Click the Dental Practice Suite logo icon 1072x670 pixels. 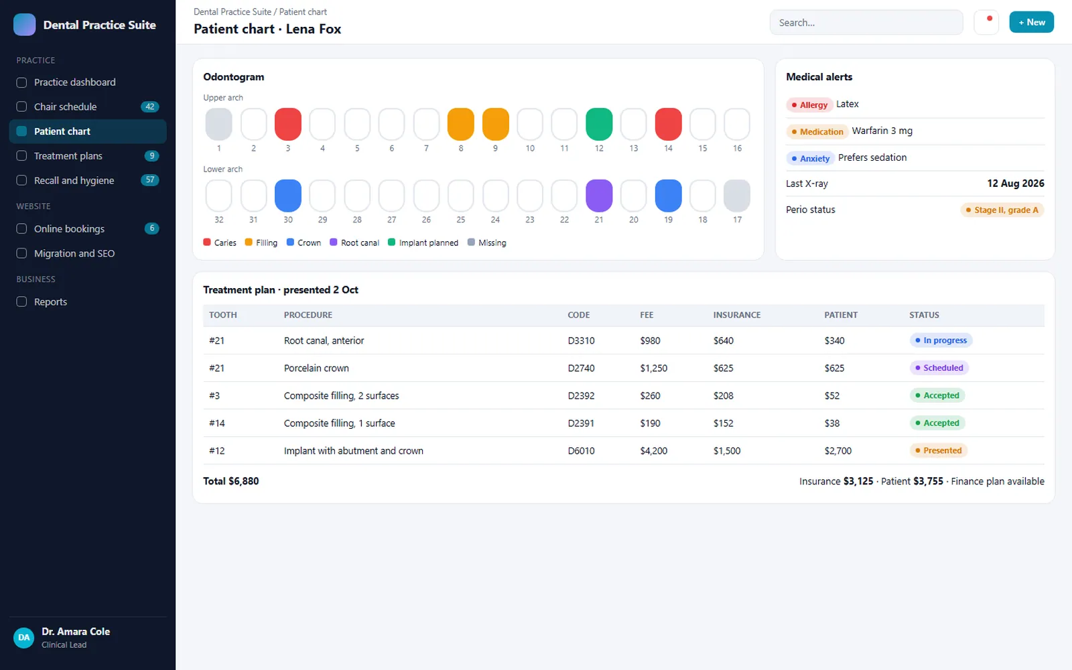click(x=25, y=25)
